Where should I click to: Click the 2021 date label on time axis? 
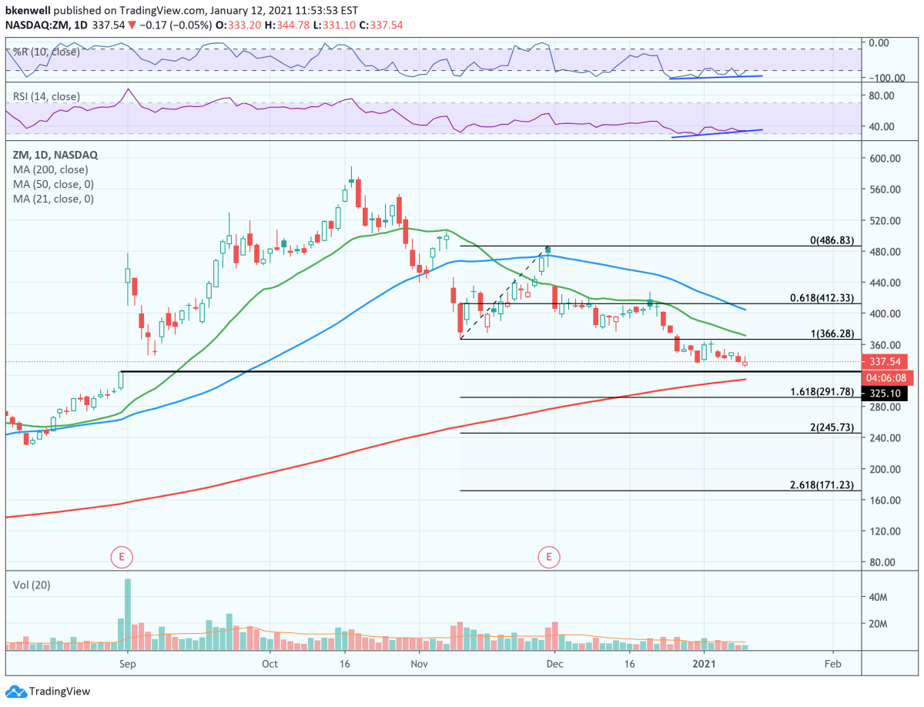(x=705, y=662)
